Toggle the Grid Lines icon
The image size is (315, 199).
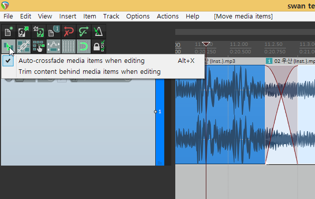point(69,46)
